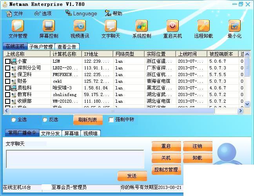Sort by the 上线时间 column header
254x196 pixels.
(x=192, y=54)
